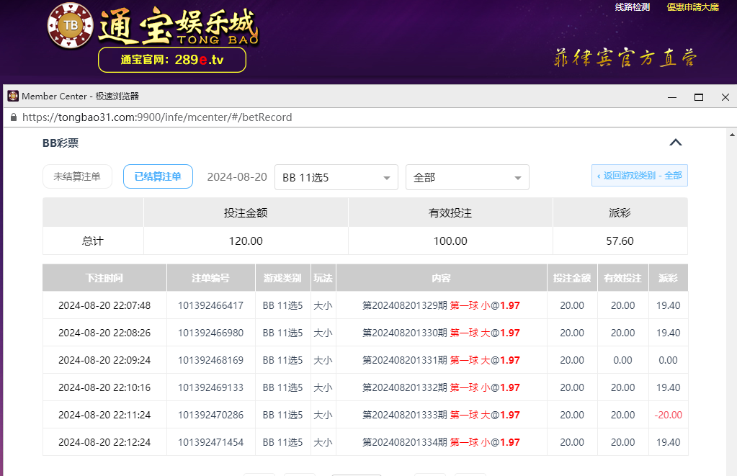Viewport: 737px width, 476px height.
Task: Select the 已结算注单 tab
Action: pyautogui.click(x=158, y=176)
